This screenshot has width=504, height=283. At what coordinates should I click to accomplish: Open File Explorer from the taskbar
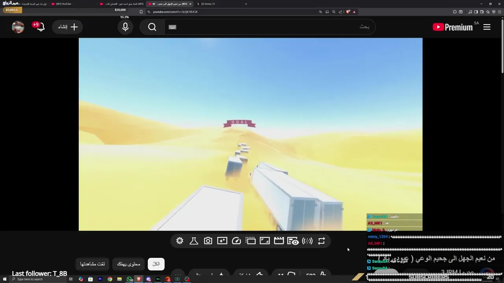pyautogui.click(x=119, y=279)
